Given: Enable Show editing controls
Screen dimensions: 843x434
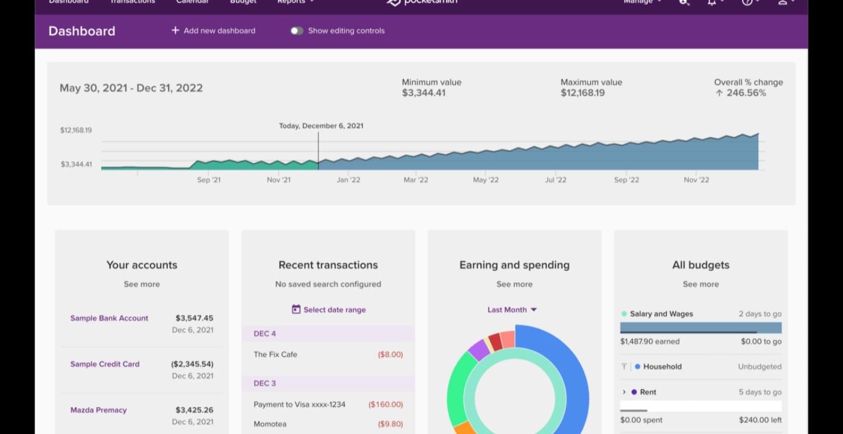Looking at the screenshot, I should tap(296, 31).
